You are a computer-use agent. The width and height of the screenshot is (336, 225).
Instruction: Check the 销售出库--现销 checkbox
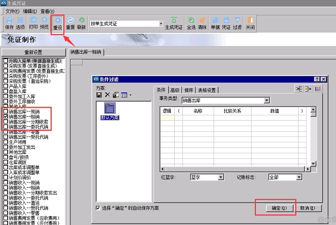[6, 111]
